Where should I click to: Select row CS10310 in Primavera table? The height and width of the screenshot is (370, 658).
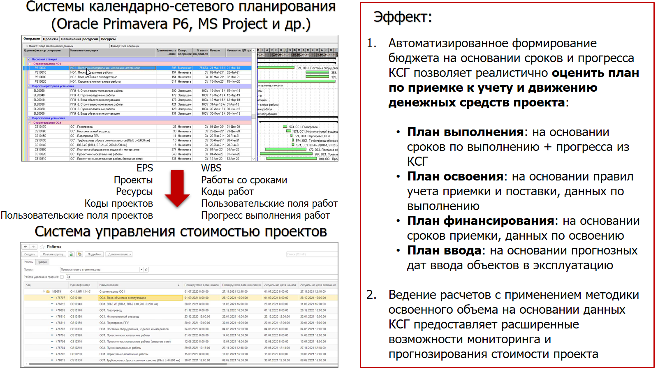click(x=140, y=159)
